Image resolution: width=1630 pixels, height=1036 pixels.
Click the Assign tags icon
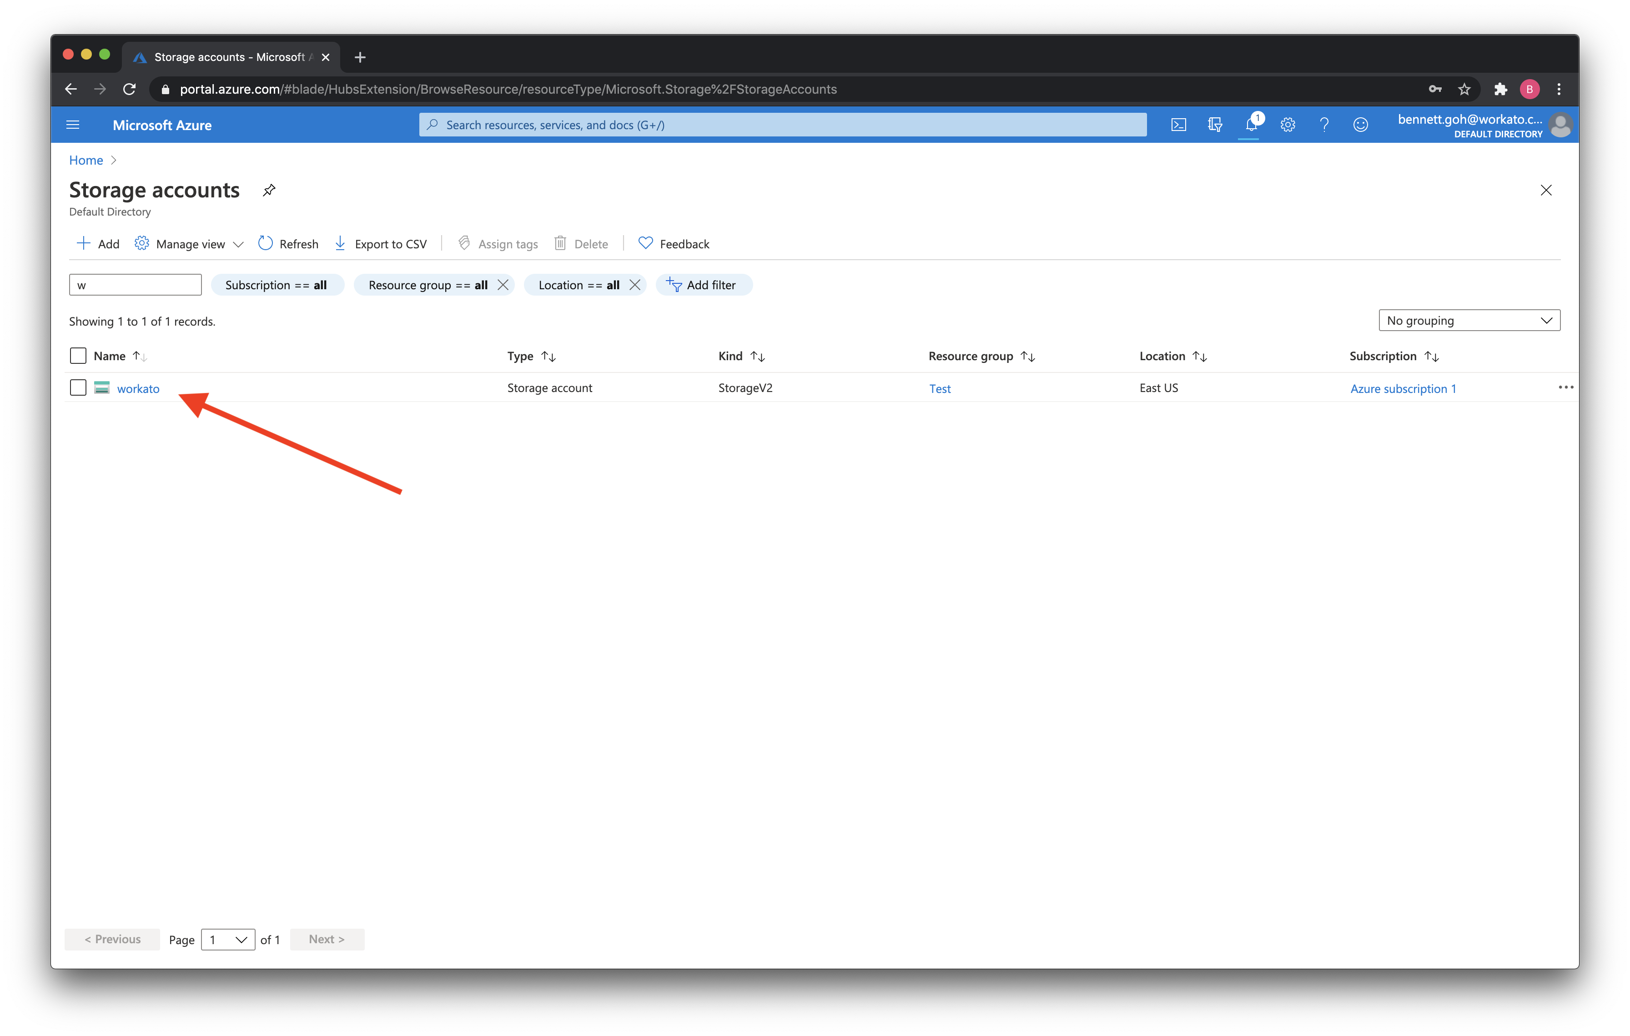463,244
